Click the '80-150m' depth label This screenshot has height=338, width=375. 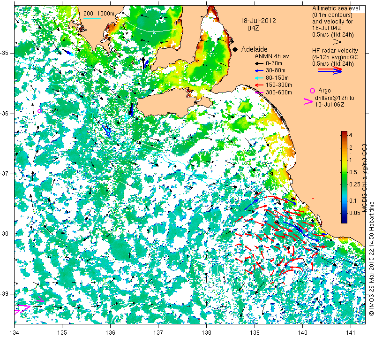tap(277, 78)
